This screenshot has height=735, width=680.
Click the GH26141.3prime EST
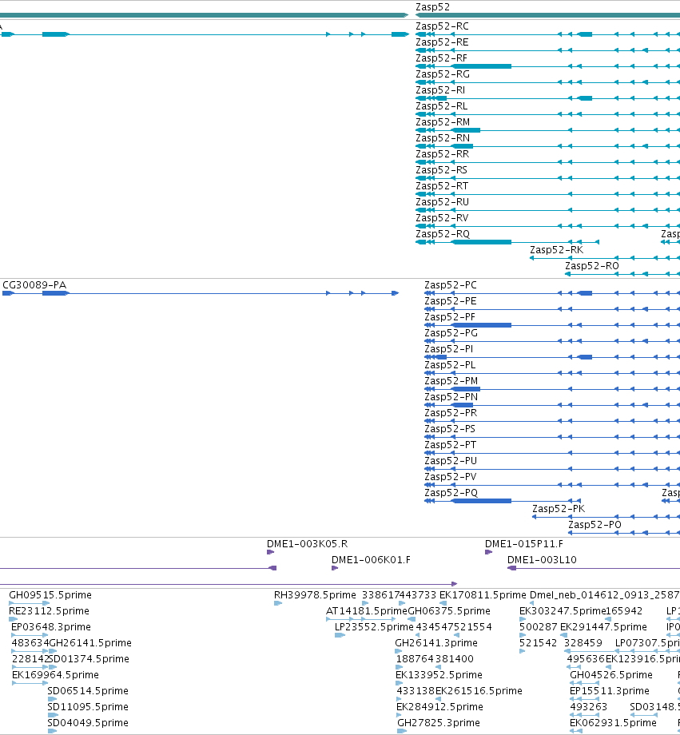coord(436,642)
